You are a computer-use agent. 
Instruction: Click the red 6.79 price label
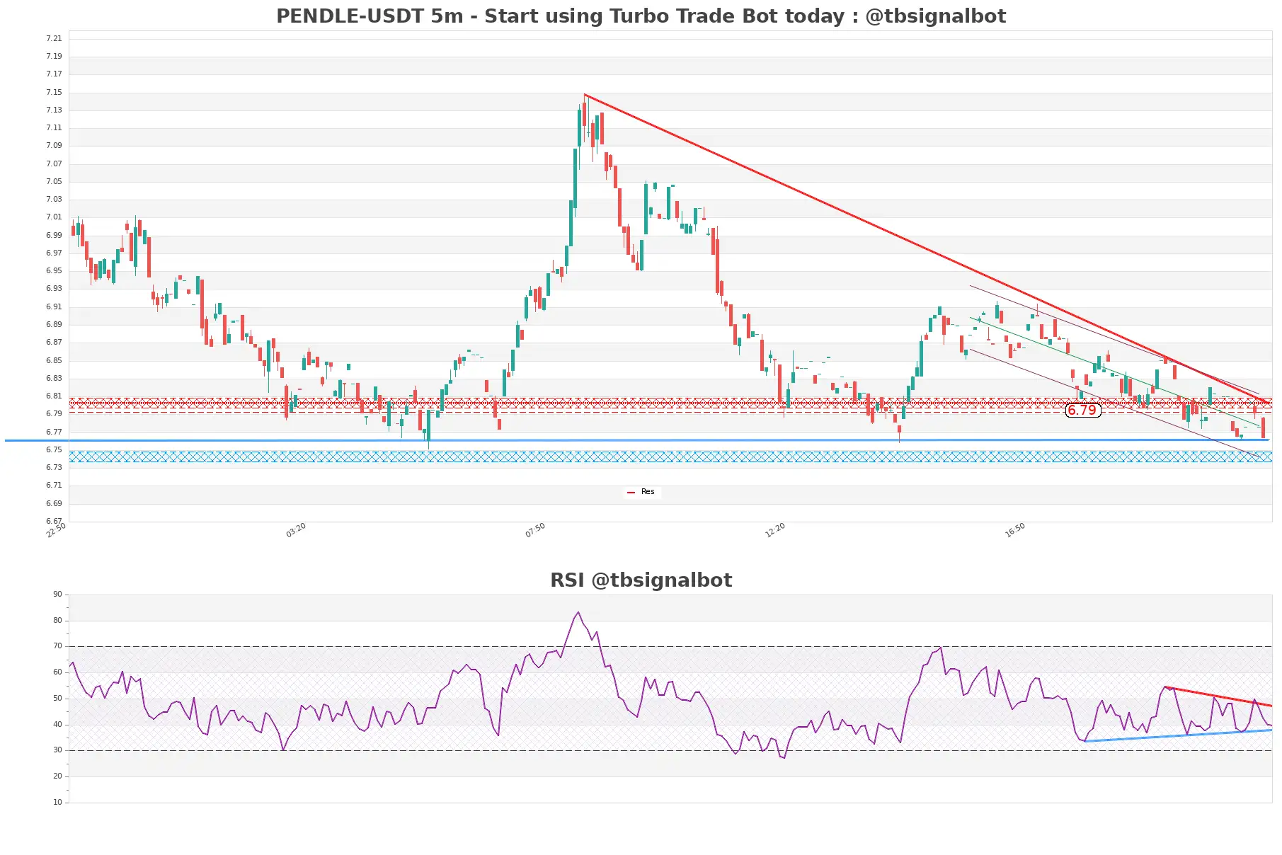pyautogui.click(x=1082, y=411)
